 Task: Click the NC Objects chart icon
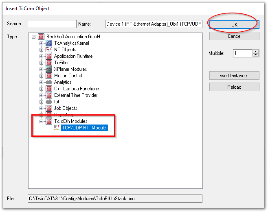coord(49,50)
